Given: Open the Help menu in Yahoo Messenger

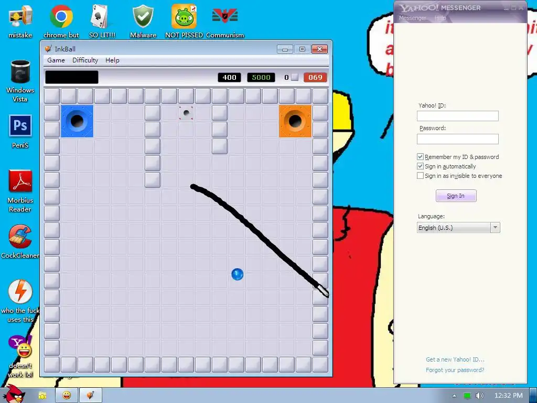Looking at the screenshot, I should click(x=440, y=18).
